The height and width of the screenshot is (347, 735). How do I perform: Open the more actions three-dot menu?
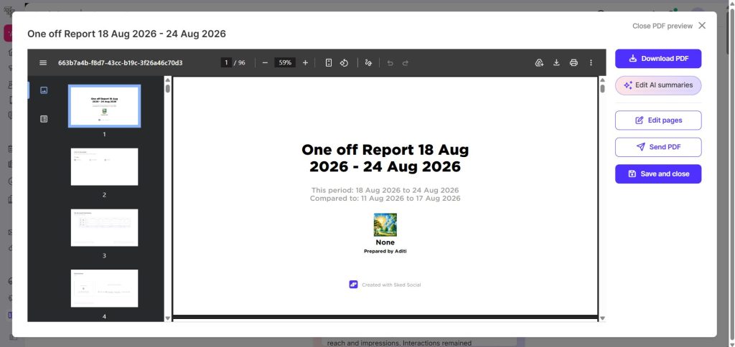[591, 63]
